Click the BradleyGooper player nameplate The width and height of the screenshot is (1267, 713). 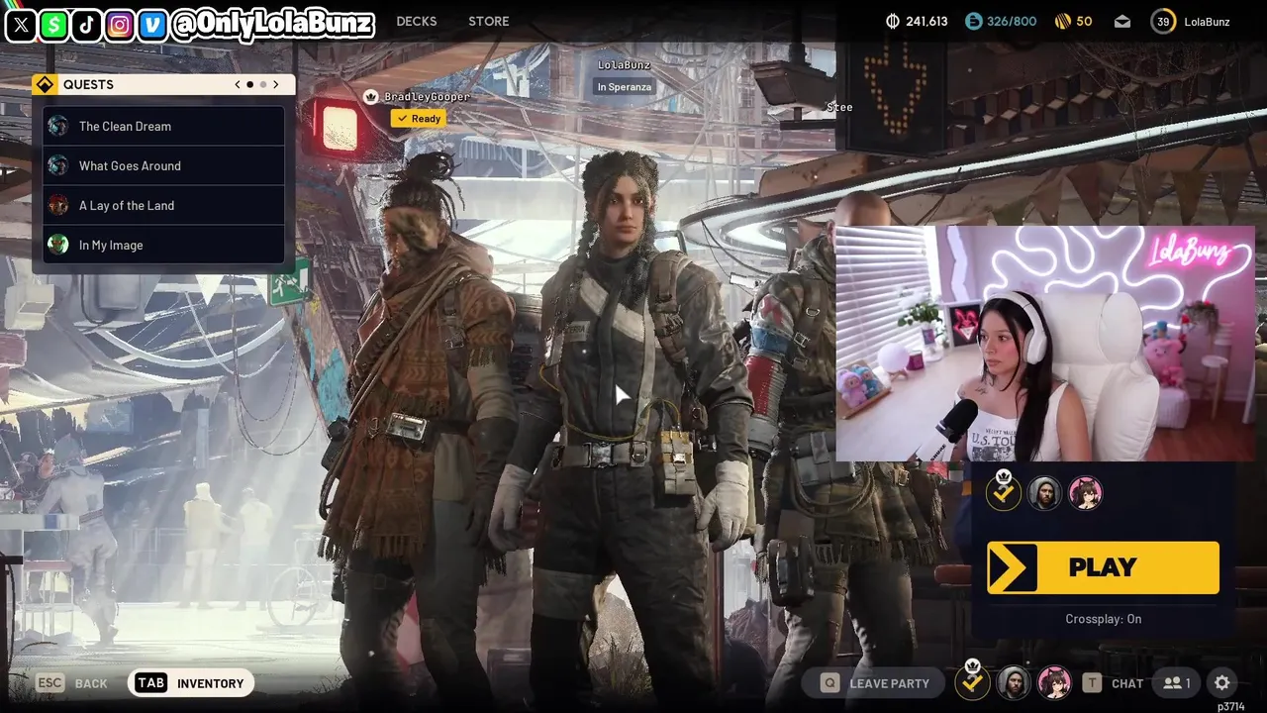click(427, 96)
